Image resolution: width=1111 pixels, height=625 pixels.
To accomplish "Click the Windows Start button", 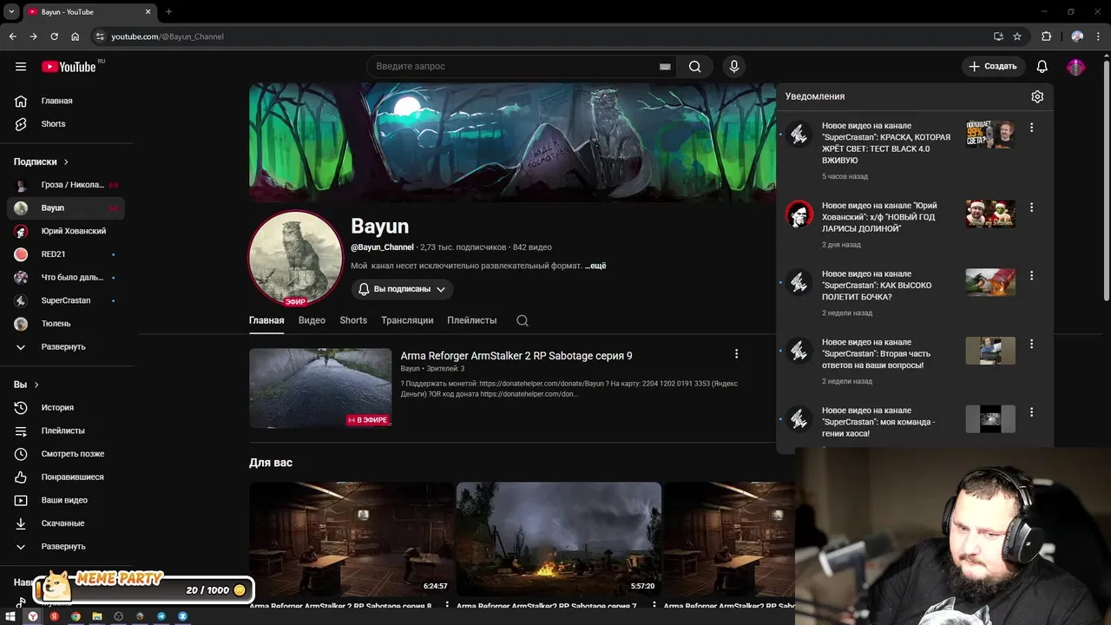I will pos(10,616).
